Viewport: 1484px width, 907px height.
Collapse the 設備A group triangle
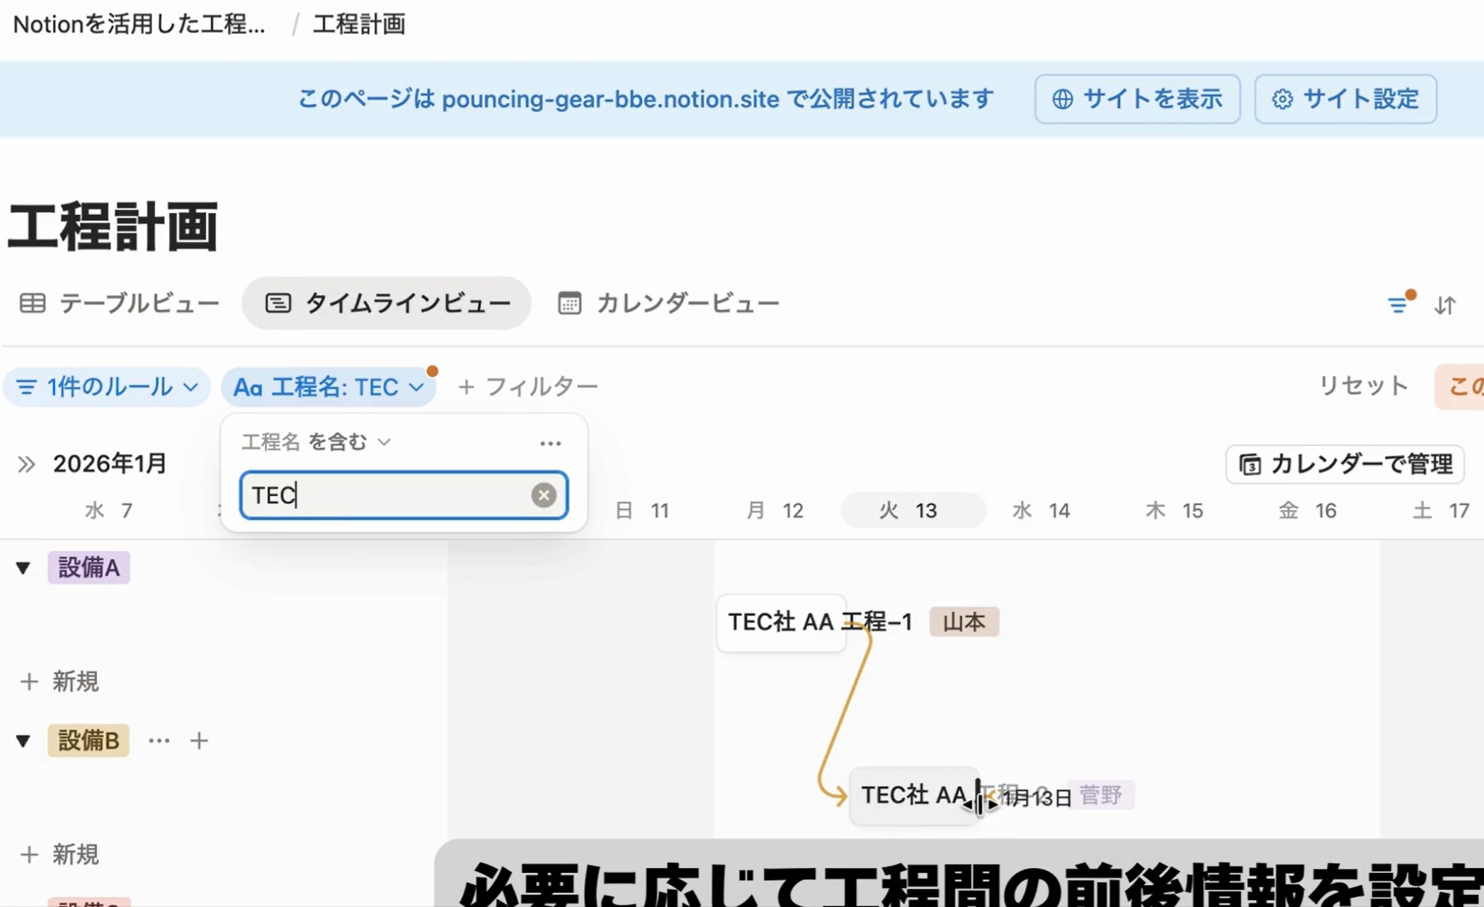pos(23,567)
